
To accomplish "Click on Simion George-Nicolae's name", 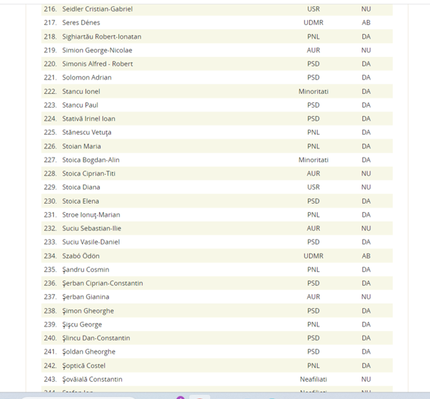I will (x=97, y=51).
